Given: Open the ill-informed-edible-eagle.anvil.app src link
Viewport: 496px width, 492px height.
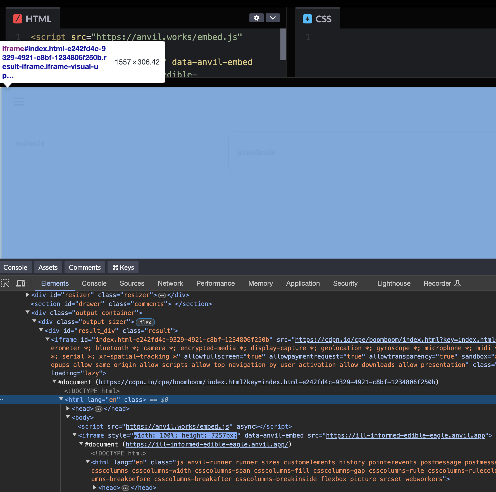Looking at the screenshot, I should pos(406,435).
